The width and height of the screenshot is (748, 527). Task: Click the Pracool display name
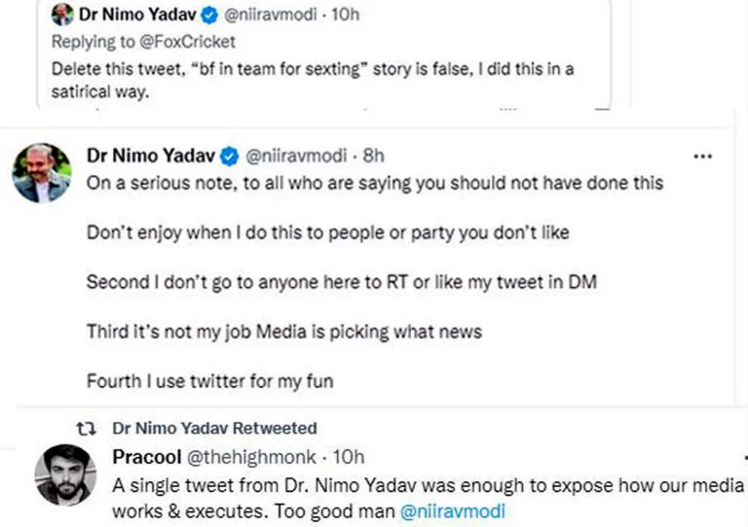coord(142,457)
